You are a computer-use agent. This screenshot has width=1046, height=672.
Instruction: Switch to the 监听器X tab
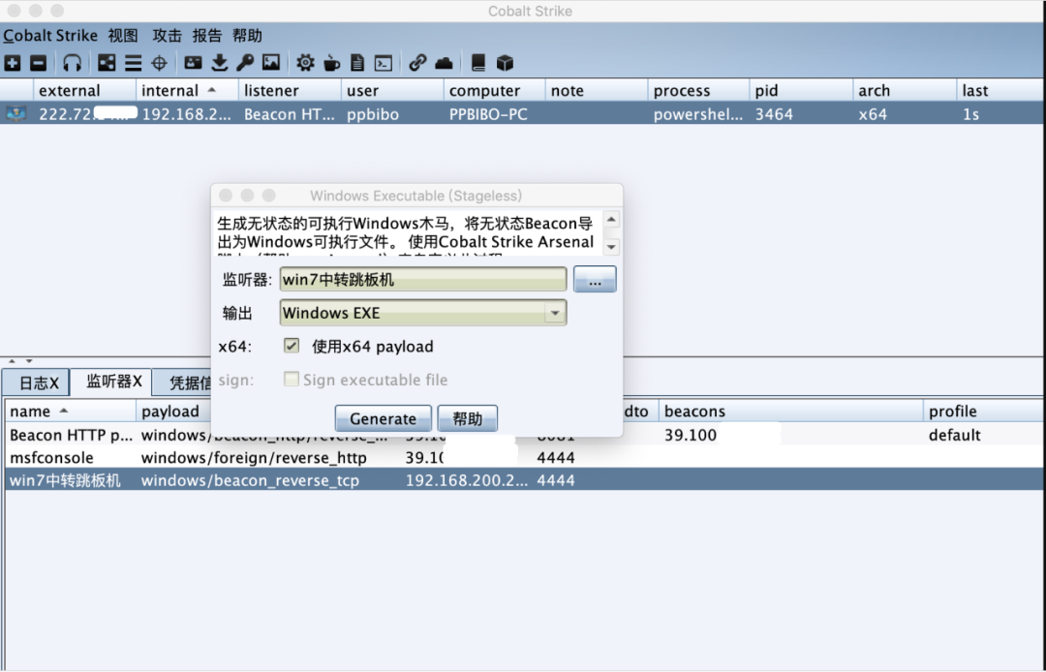click(111, 382)
